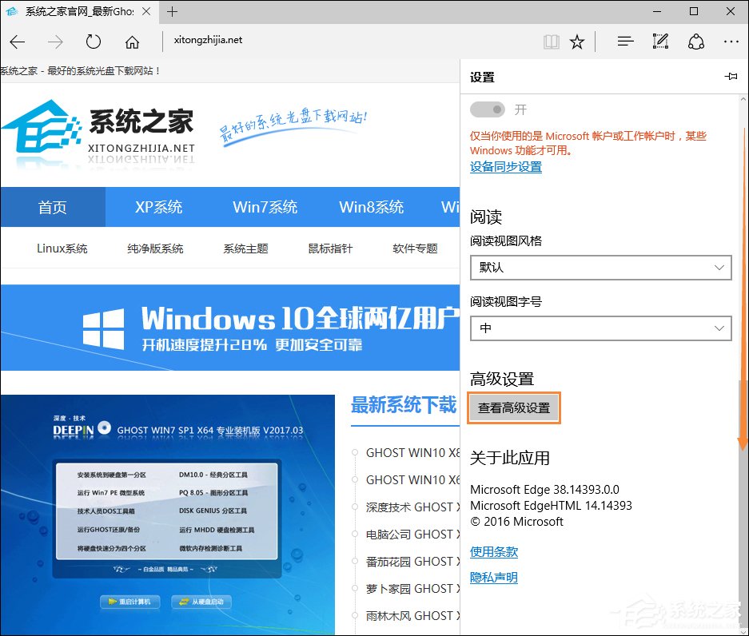
Task: Refresh the page with the reload icon
Action: [x=94, y=41]
